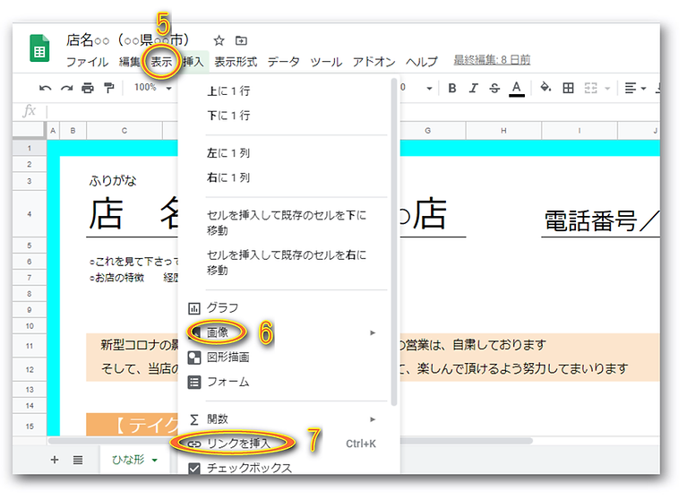Click the print icon
687x500 pixels.
tap(88, 88)
